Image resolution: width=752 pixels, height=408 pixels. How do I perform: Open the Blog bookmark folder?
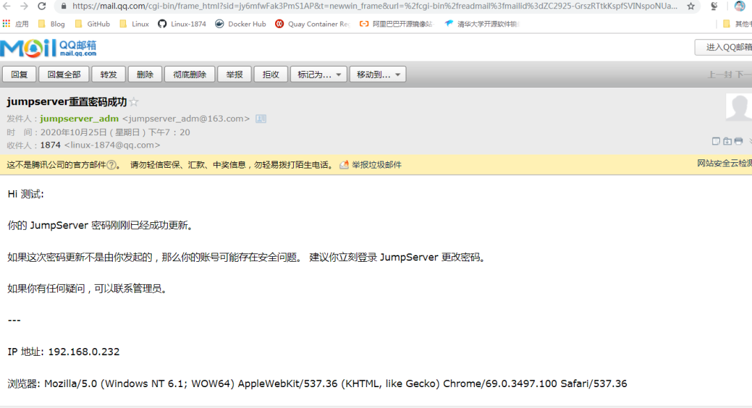[51, 24]
